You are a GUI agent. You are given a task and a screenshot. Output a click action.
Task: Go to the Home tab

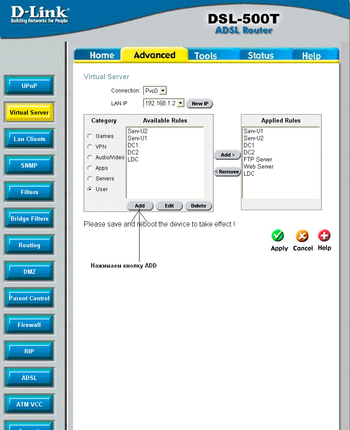click(x=102, y=56)
